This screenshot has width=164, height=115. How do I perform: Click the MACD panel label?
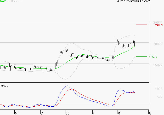4,86
